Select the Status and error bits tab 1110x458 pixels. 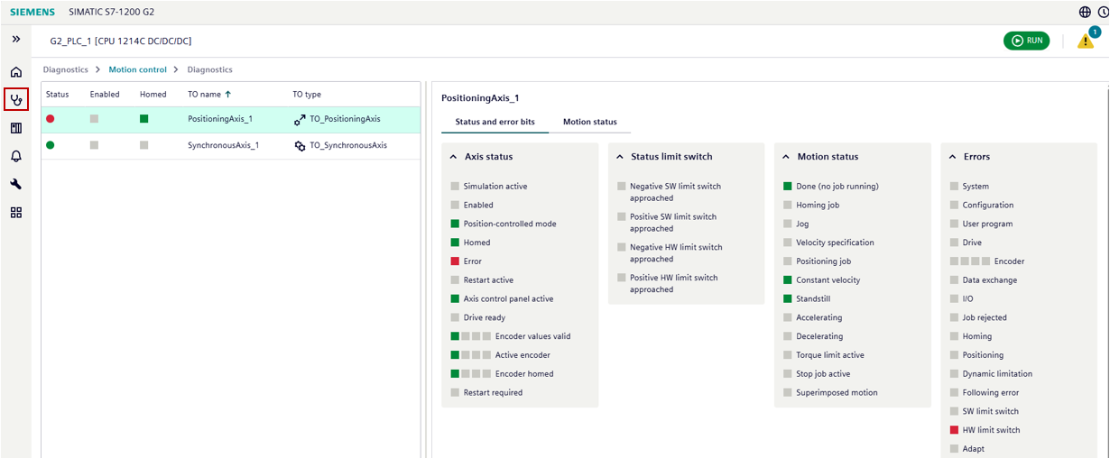pyautogui.click(x=495, y=122)
